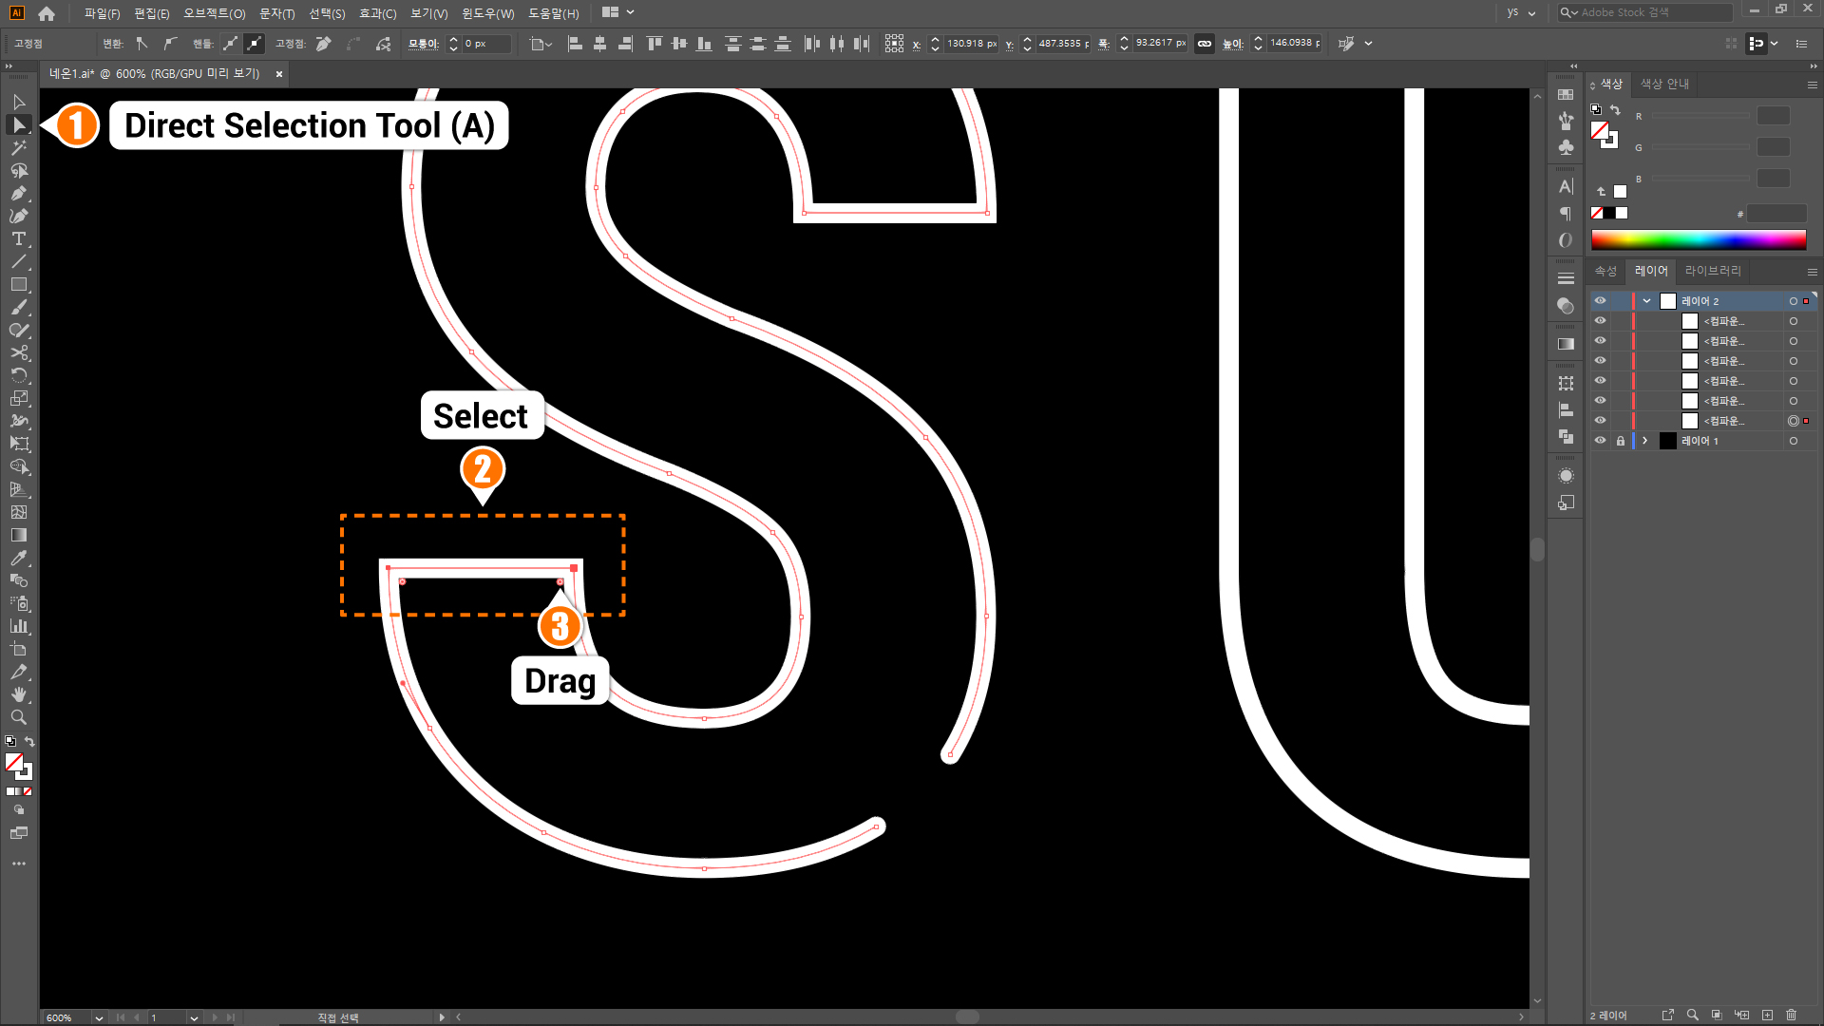
Task: Click the Home icon
Action: 47,13
